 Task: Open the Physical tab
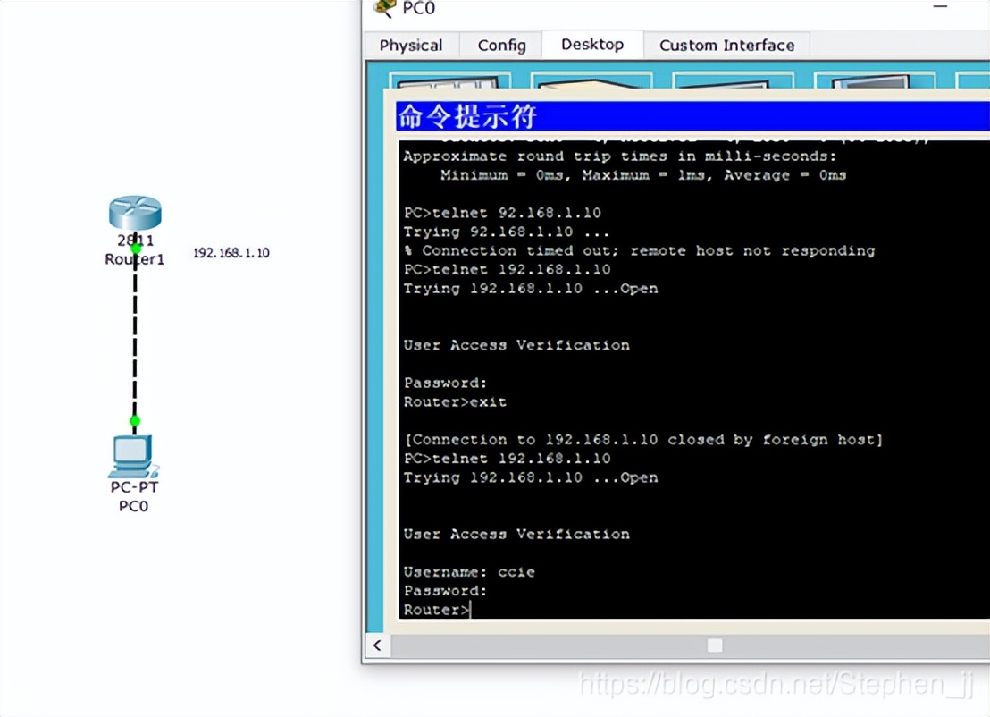point(411,46)
